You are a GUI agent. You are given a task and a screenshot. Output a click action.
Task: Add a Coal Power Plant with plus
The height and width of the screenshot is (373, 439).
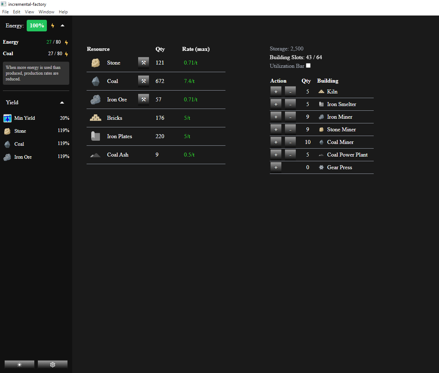pos(276,155)
